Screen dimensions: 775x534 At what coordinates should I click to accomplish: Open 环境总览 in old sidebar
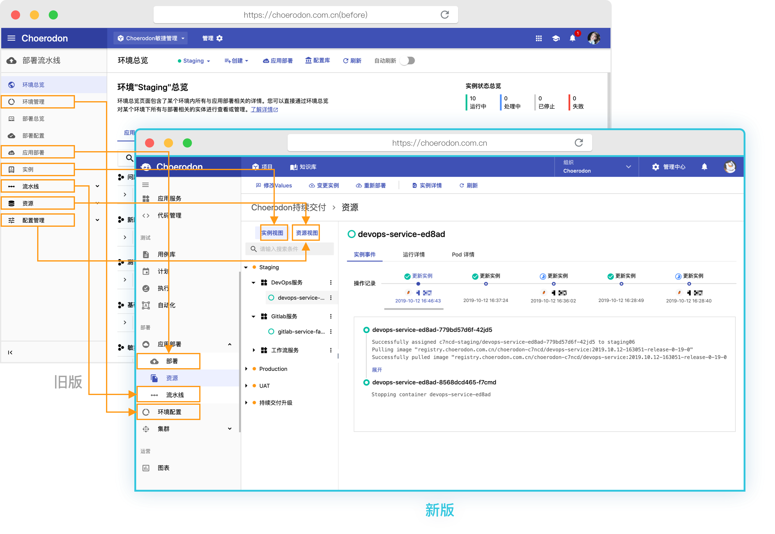[x=54, y=85]
